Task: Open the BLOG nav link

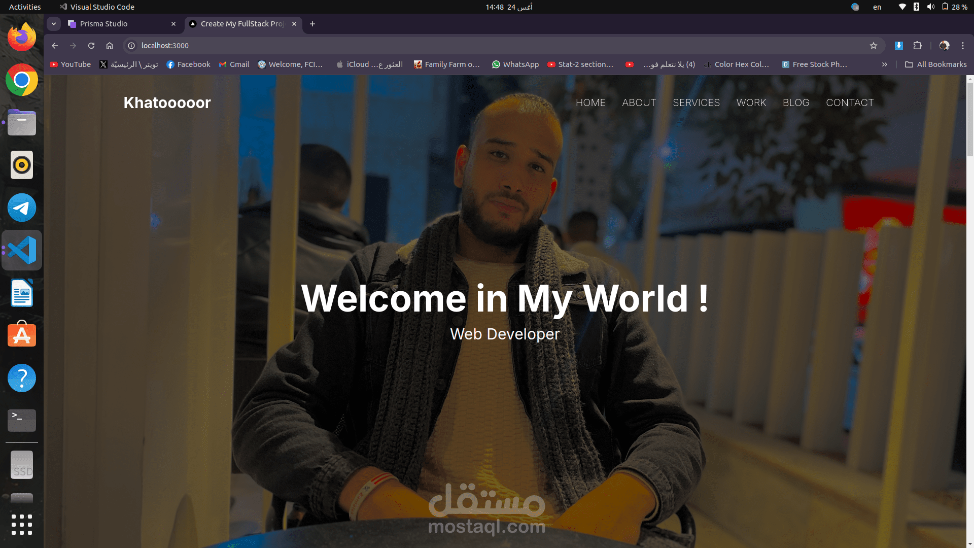Action: (796, 102)
